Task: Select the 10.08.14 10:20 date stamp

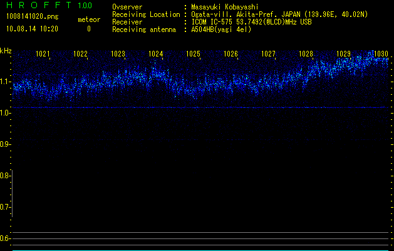Action: tap(33, 29)
